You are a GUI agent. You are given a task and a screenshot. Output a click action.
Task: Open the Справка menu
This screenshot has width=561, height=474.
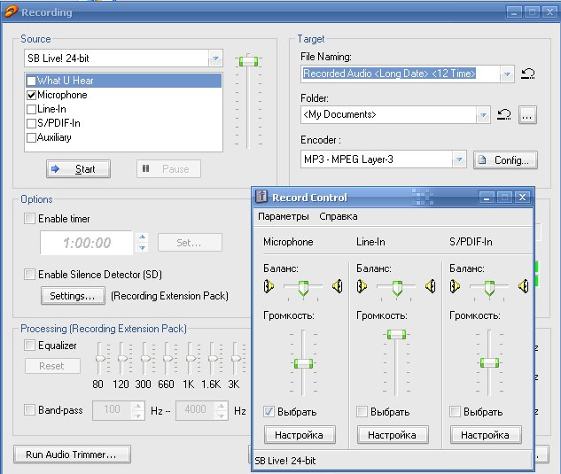[339, 217]
